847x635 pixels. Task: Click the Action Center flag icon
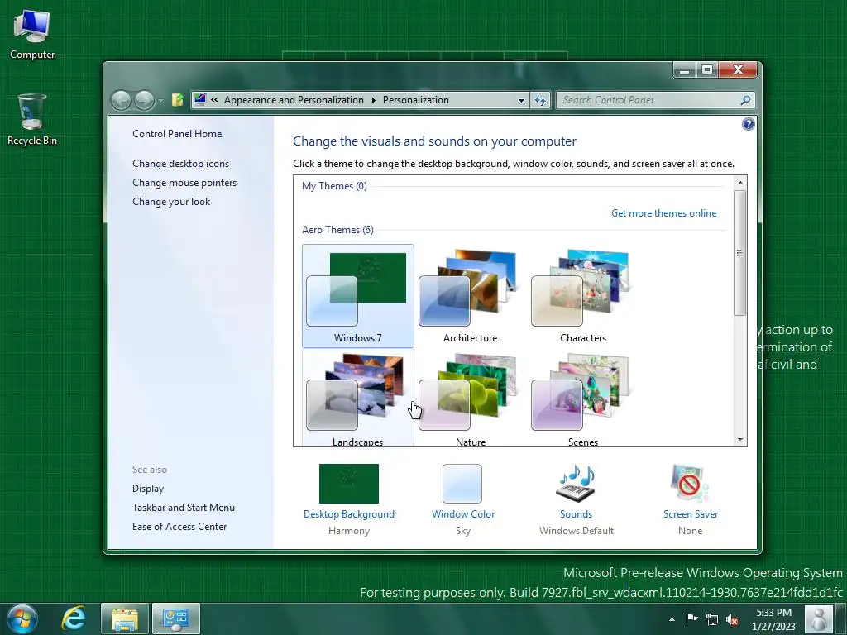(691, 619)
